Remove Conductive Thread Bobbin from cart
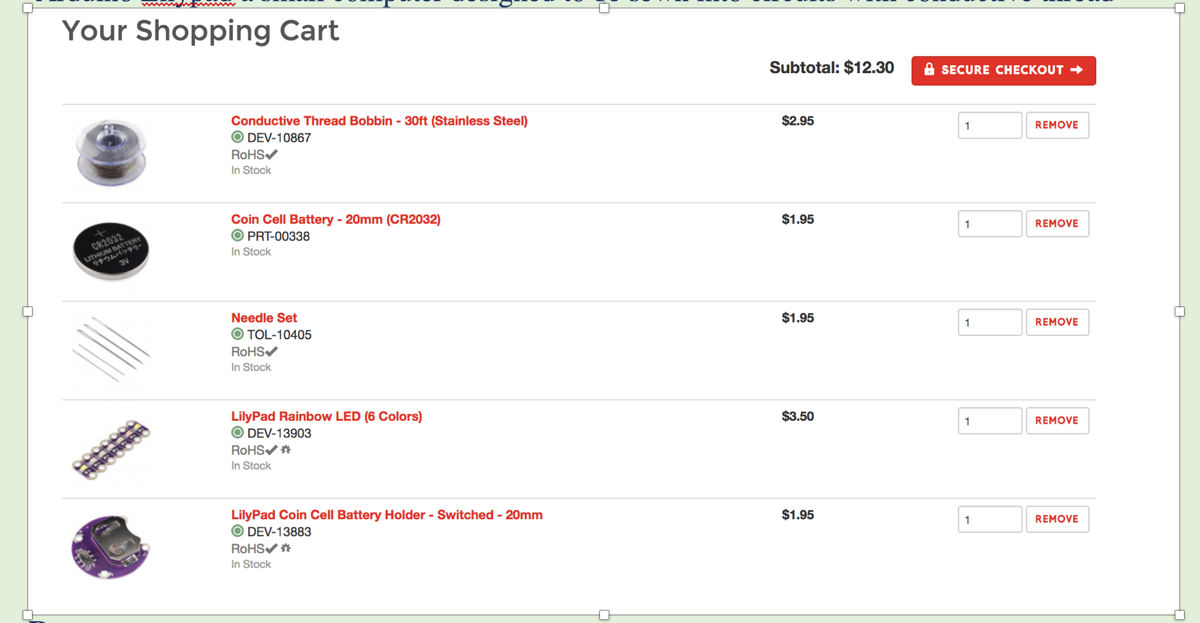Image resolution: width=1200 pixels, height=623 pixels. [1057, 125]
